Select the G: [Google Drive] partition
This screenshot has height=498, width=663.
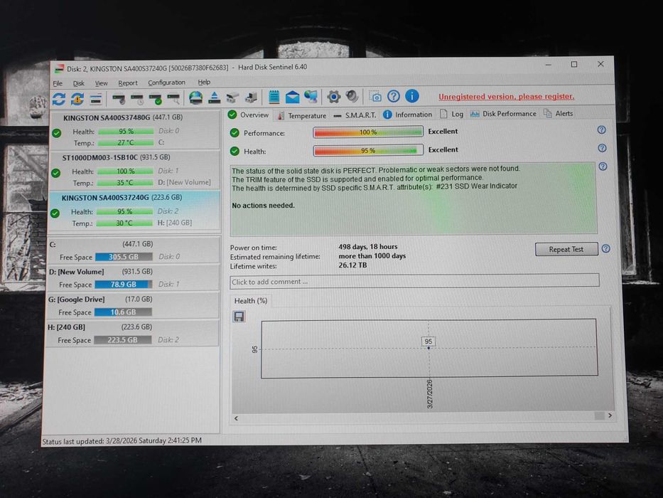point(132,305)
